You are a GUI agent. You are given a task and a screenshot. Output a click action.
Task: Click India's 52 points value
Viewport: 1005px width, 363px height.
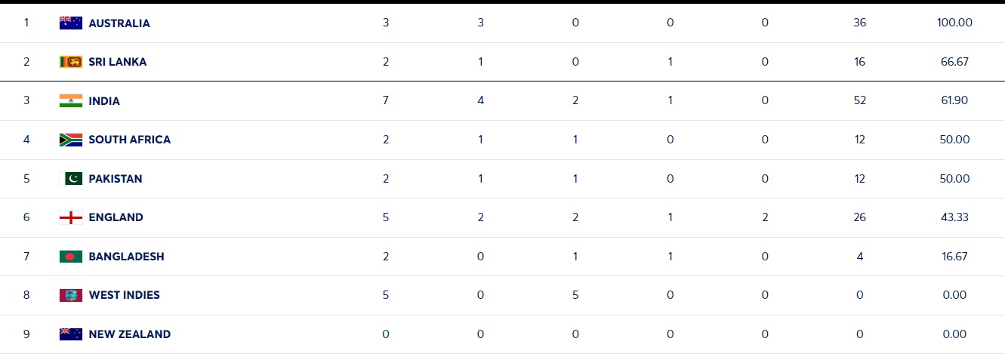860,101
